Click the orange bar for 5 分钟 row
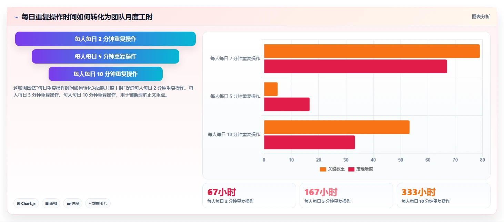Image resolution: width=504 pixels, height=222 pixels. pos(271,89)
